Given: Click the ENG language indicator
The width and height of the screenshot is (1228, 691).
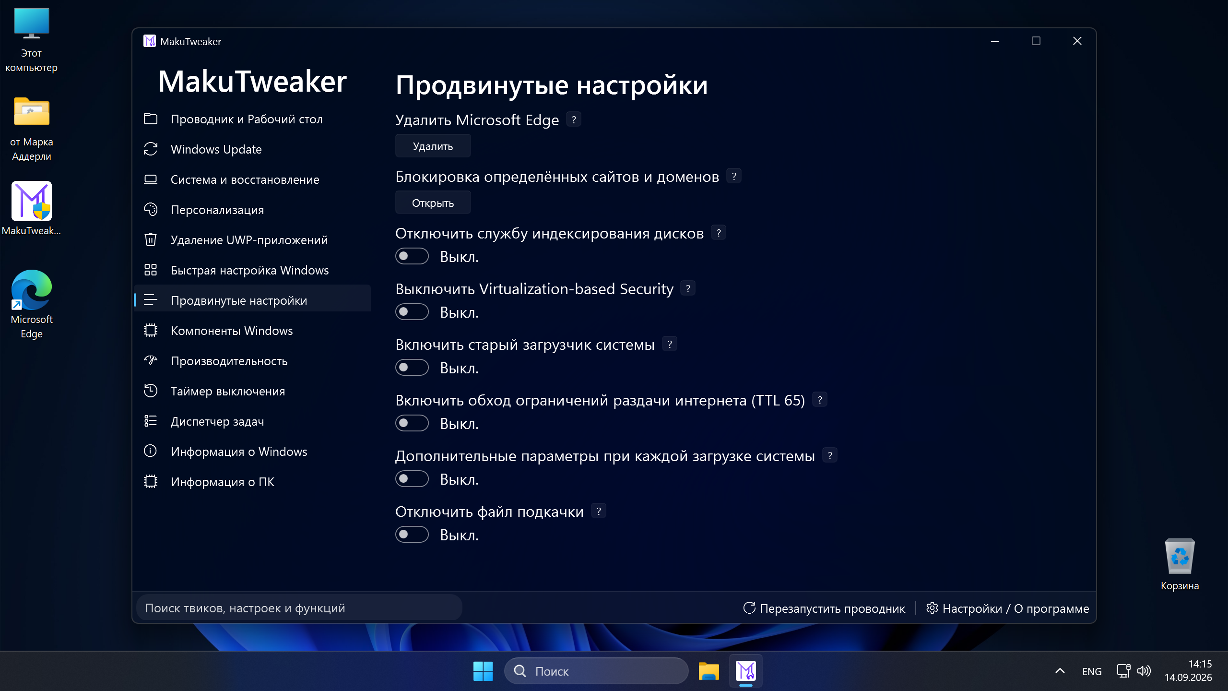Looking at the screenshot, I should [1092, 671].
